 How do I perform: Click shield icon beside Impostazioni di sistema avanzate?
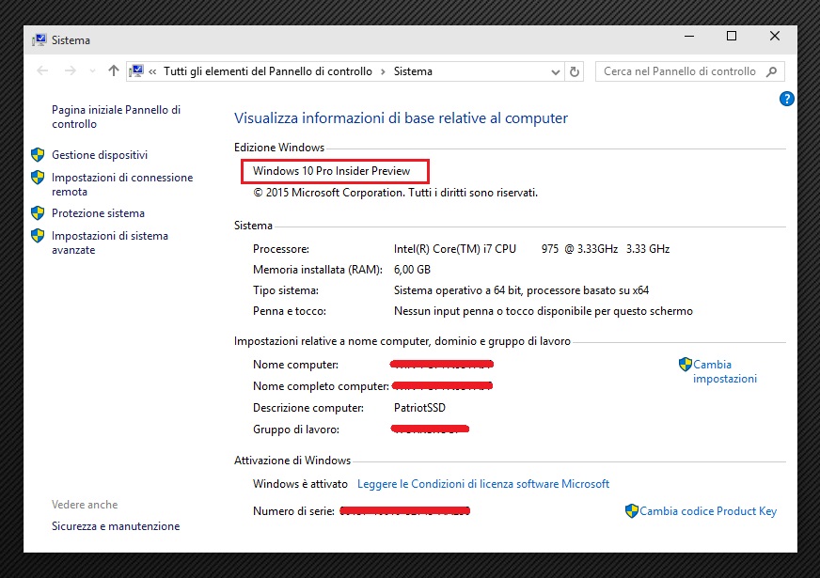click(x=38, y=236)
